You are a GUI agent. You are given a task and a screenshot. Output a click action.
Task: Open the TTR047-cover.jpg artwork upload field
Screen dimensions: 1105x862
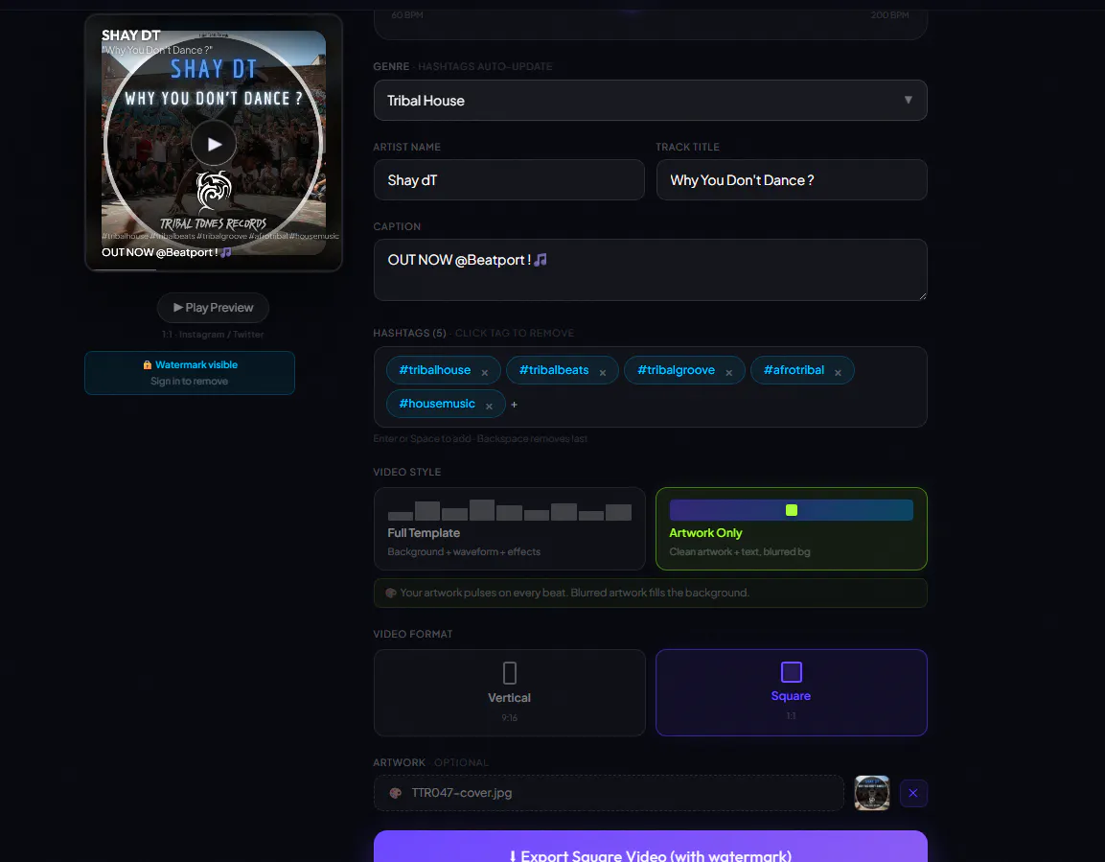pos(609,793)
